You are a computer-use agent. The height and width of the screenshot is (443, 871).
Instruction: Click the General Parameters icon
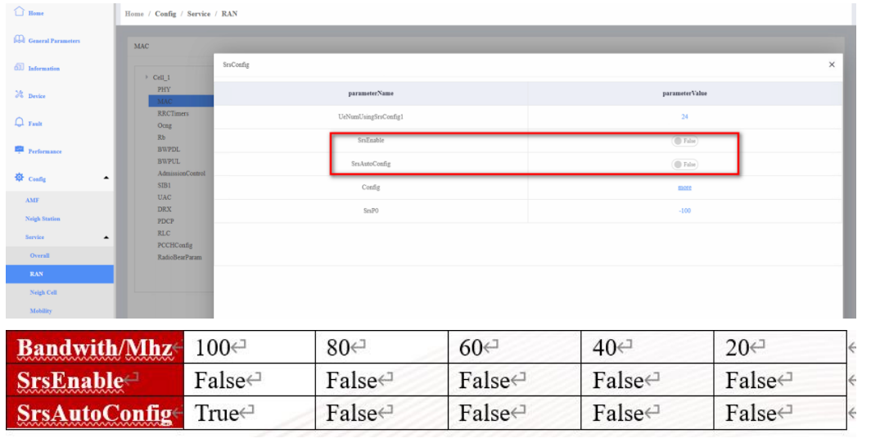[x=18, y=40]
